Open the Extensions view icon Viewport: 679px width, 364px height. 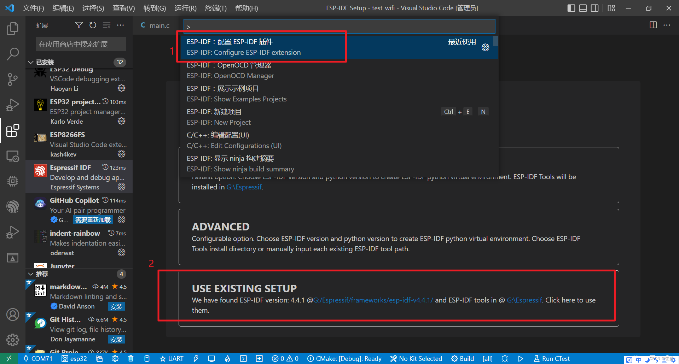click(12, 130)
